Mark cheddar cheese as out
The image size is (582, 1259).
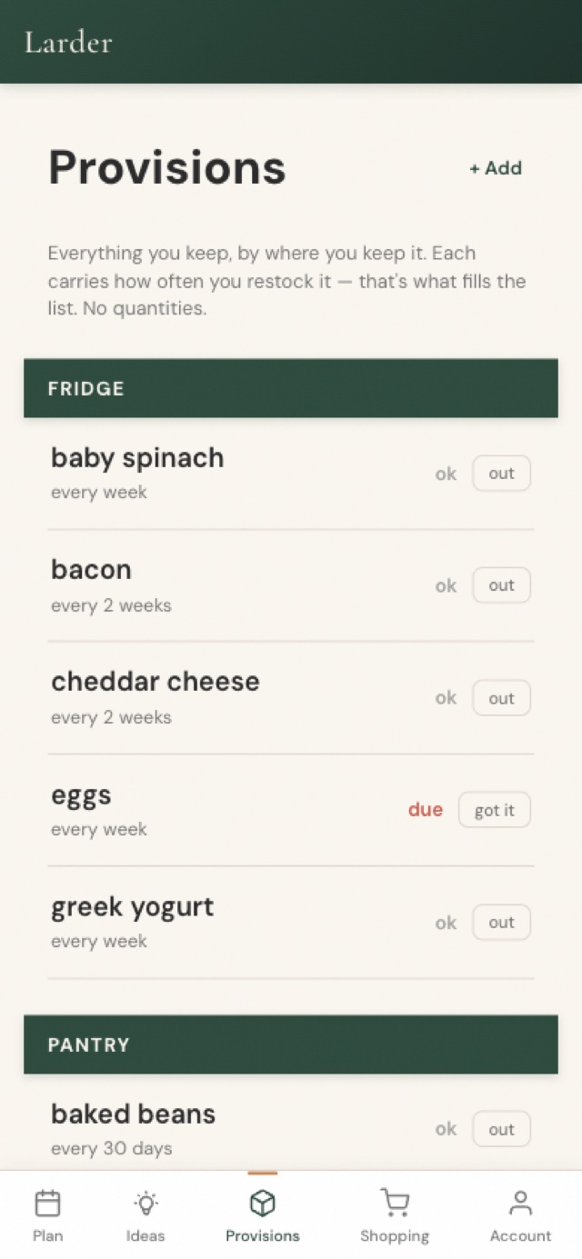click(501, 698)
